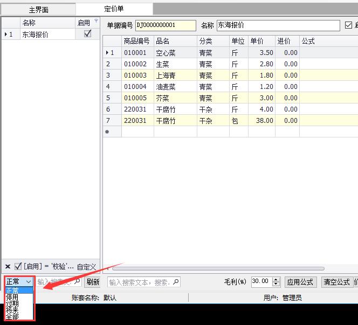This screenshot has height=325, width=358.
Task: Select the 芥菜 cell
Action: [x=175, y=98]
